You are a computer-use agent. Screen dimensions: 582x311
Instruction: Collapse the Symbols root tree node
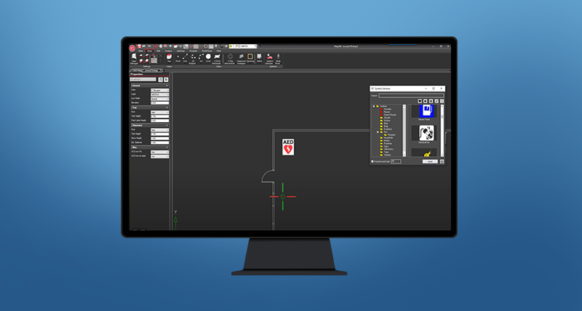pyautogui.click(x=373, y=105)
